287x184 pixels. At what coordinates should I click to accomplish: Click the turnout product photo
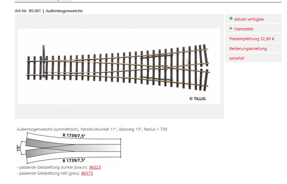(119, 66)
